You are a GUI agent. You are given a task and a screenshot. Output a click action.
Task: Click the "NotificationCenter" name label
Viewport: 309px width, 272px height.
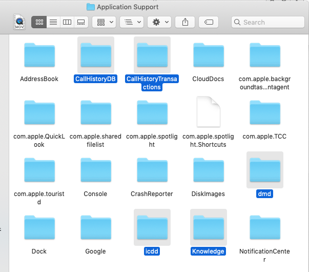[264, 255]
